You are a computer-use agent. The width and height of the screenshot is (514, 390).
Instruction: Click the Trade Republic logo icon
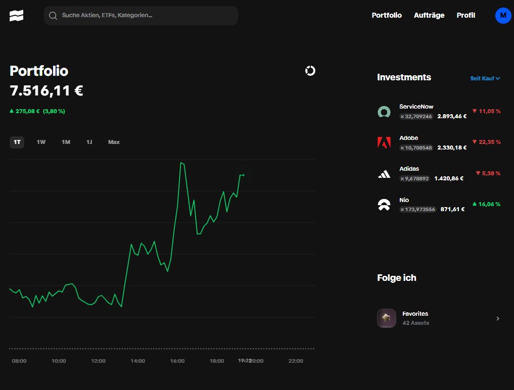coord(16,15)
